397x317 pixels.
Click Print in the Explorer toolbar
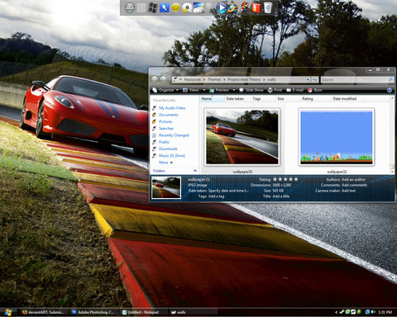[275, 90]
